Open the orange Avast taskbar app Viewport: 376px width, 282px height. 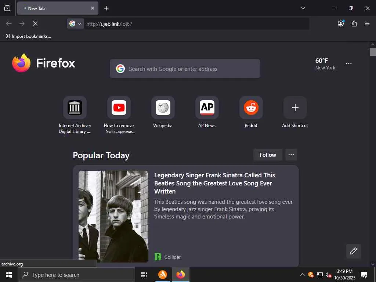tap(163, 275)
